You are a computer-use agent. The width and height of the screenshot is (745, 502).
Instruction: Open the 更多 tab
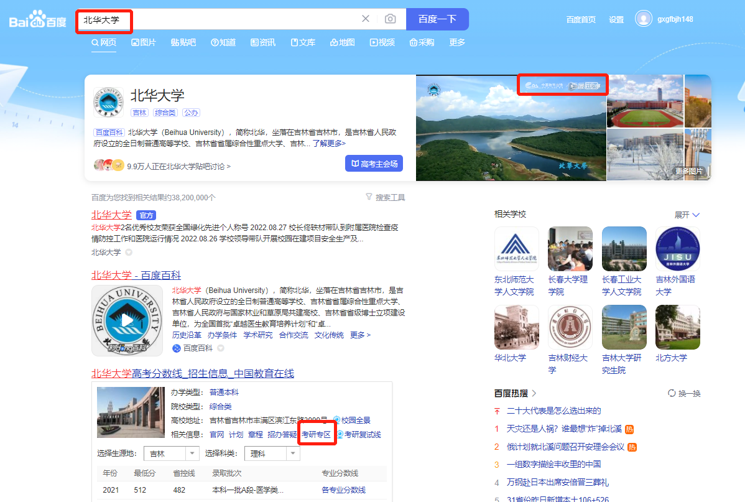tap(457, 42)
